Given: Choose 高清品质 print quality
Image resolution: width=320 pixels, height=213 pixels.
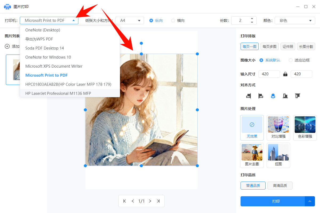Looking at the screenshot, I should [280, 186].
